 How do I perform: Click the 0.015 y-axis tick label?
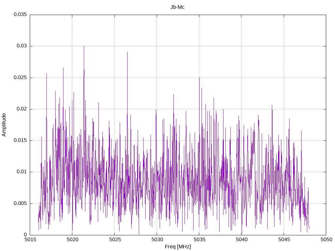point(20,140)
